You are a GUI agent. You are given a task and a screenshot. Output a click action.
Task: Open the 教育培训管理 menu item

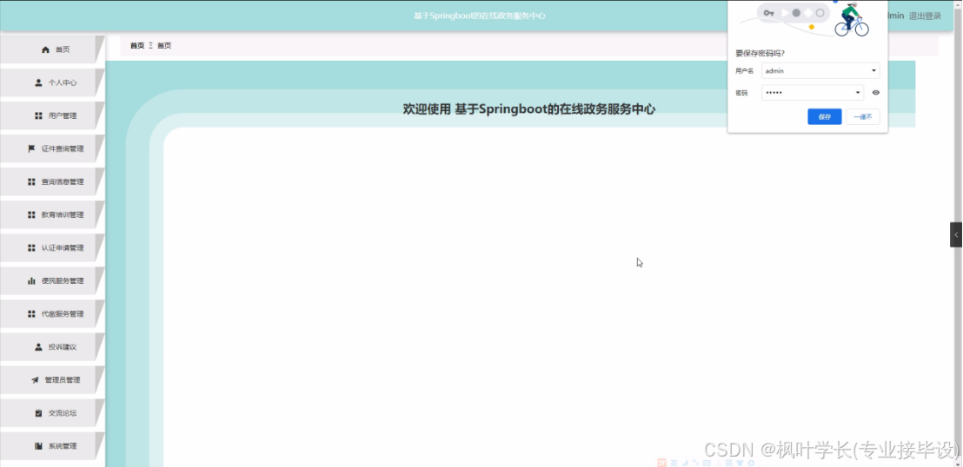tap(52, 214)
